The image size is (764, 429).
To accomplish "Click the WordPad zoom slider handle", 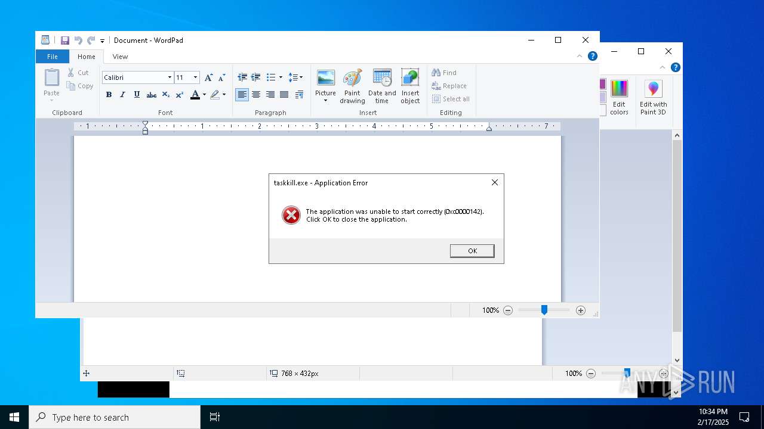I will coord(544,310).
